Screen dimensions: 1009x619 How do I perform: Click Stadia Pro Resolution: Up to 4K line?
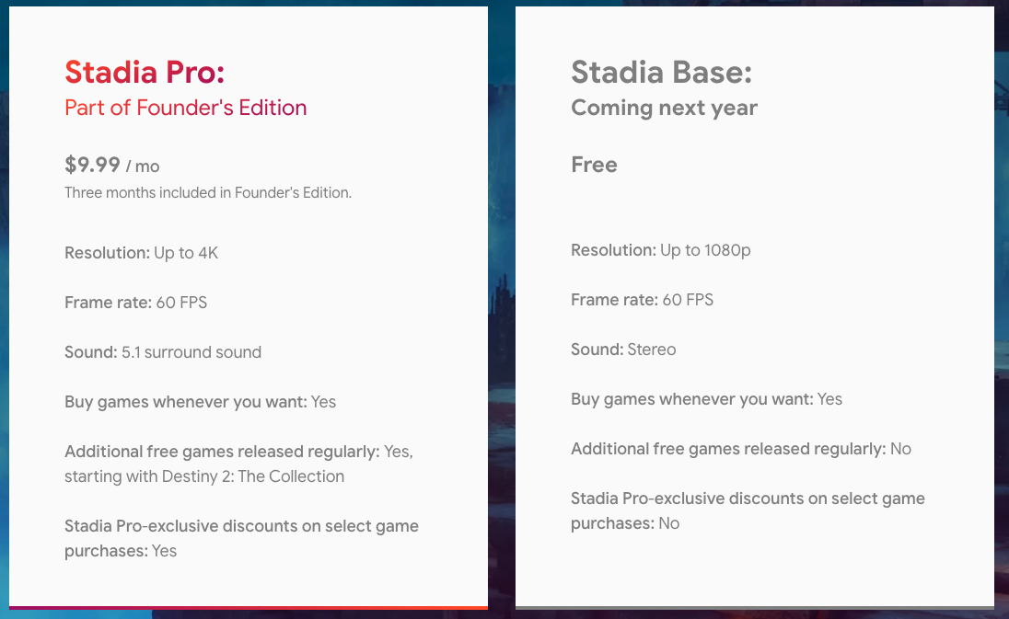[141, 253]
